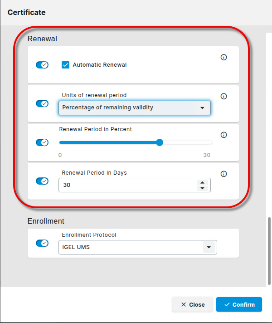Switch off the Renewal Period in Days toggle
The image size is (272, 323).
click(x=42, y=181)
